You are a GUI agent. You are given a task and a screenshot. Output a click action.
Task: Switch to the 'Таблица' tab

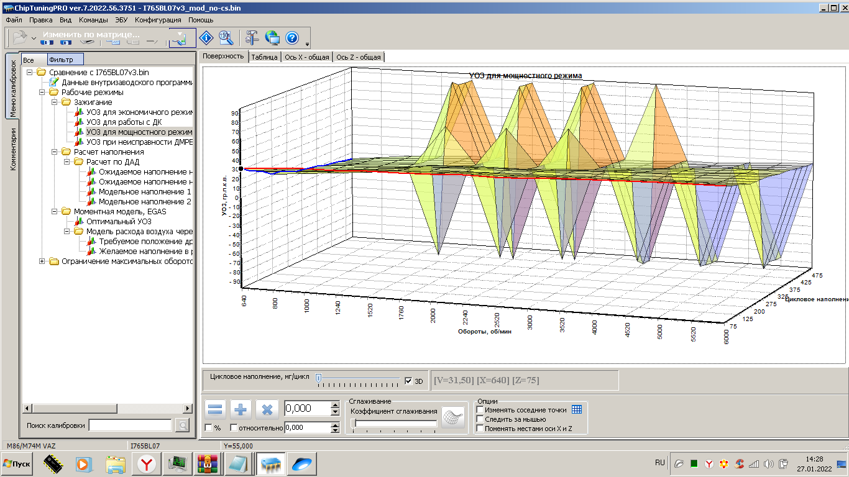(264, 57)
